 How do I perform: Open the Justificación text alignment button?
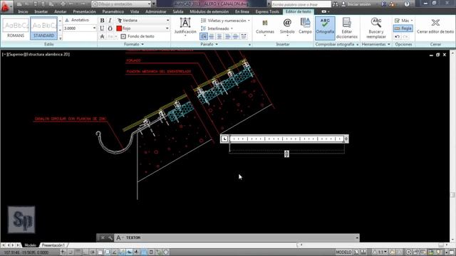point(185,27)
